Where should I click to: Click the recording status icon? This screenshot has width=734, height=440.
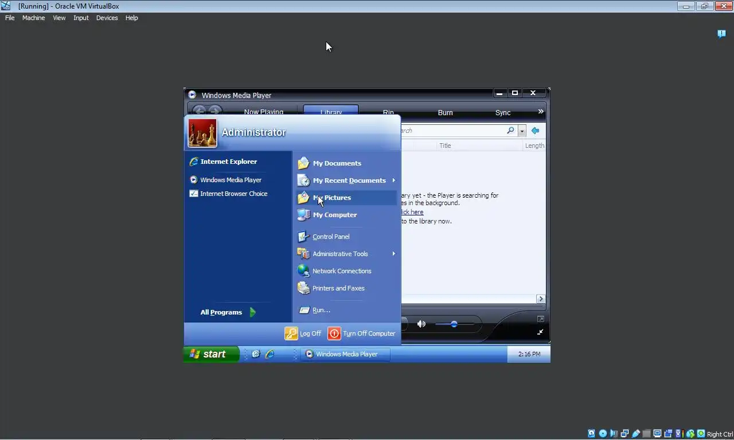pos(668,434)
